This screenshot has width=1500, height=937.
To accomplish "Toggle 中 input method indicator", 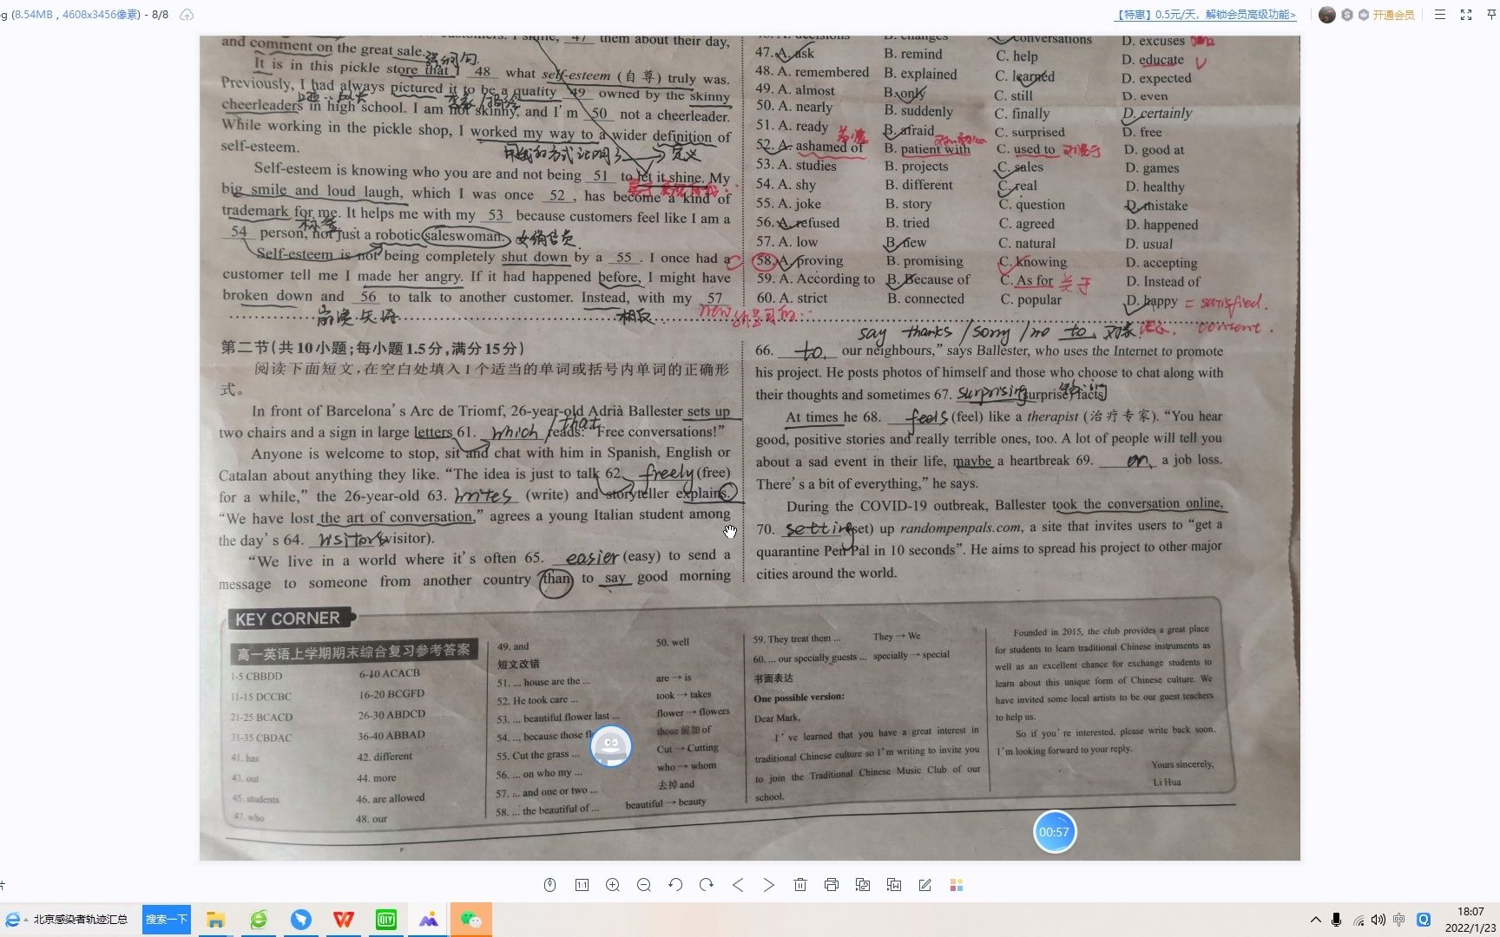I will 1399,920.
